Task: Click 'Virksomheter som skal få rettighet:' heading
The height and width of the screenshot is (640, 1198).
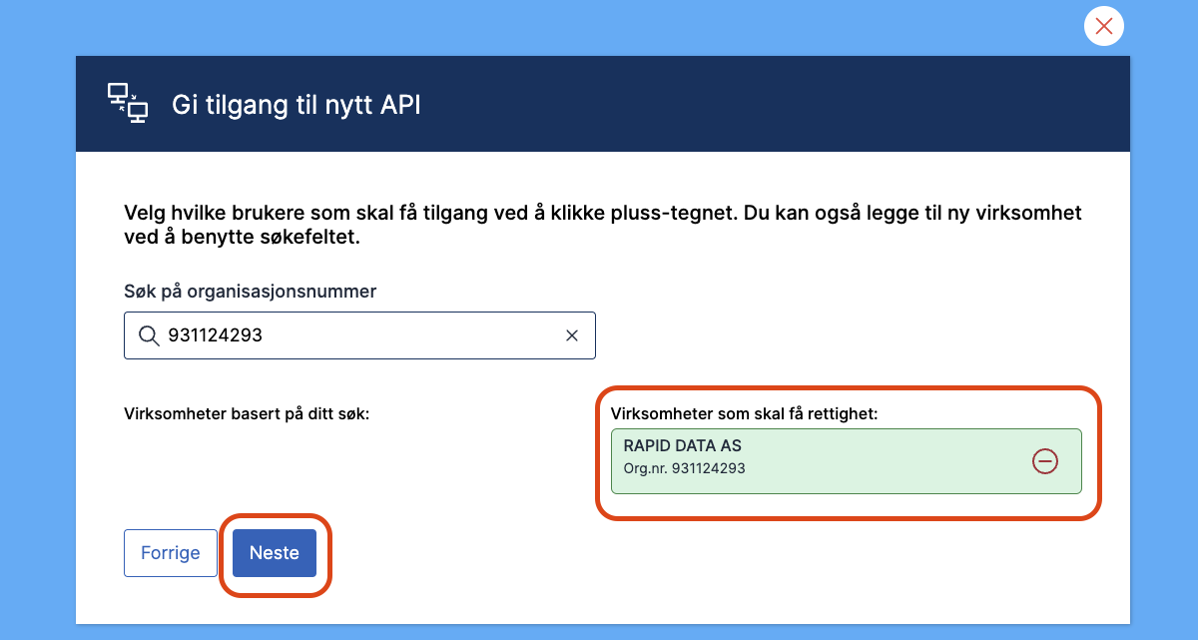Action: [744, 413]
